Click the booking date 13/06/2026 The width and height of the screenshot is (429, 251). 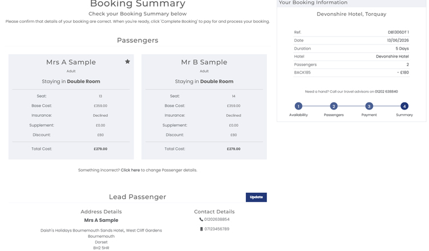coord(398,41)
